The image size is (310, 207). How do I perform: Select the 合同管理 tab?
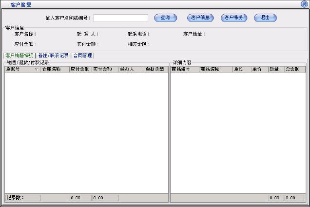(82, 56)
